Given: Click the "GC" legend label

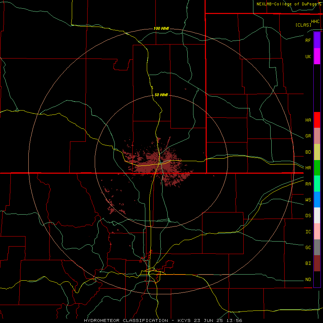Looking at the screenshot, I should (308, 248).
